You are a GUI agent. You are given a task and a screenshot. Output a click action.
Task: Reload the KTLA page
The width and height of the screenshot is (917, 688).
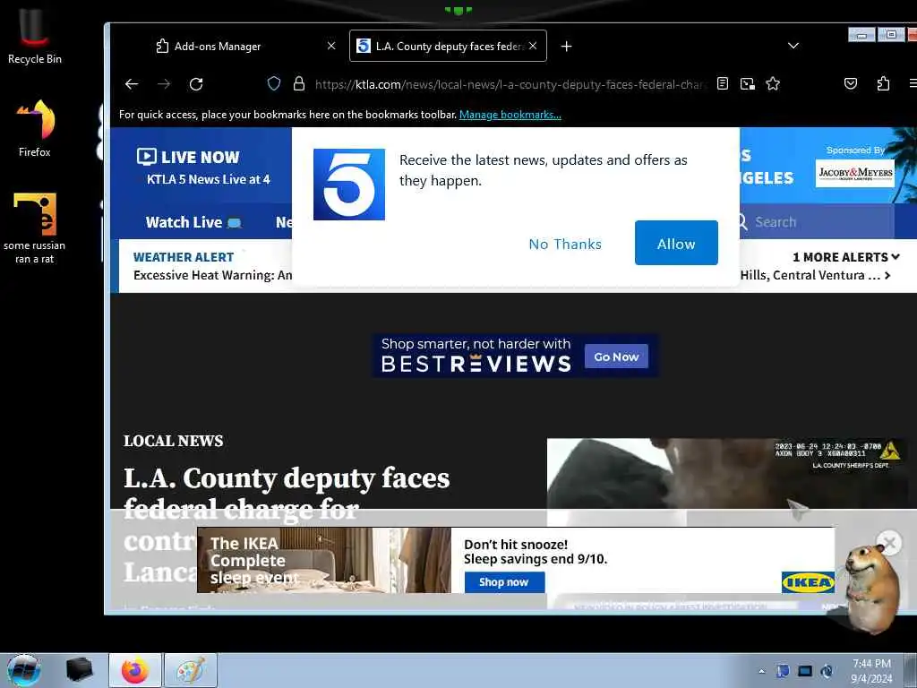(196, 84)
